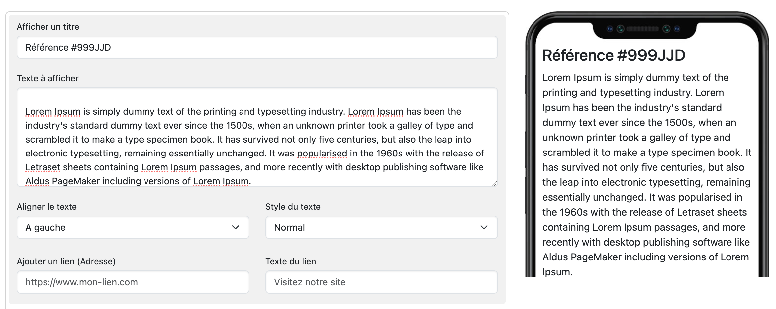Click the 'Texte du lien' input field
Viewport: 776px width, 309px height.
(381, 282)
